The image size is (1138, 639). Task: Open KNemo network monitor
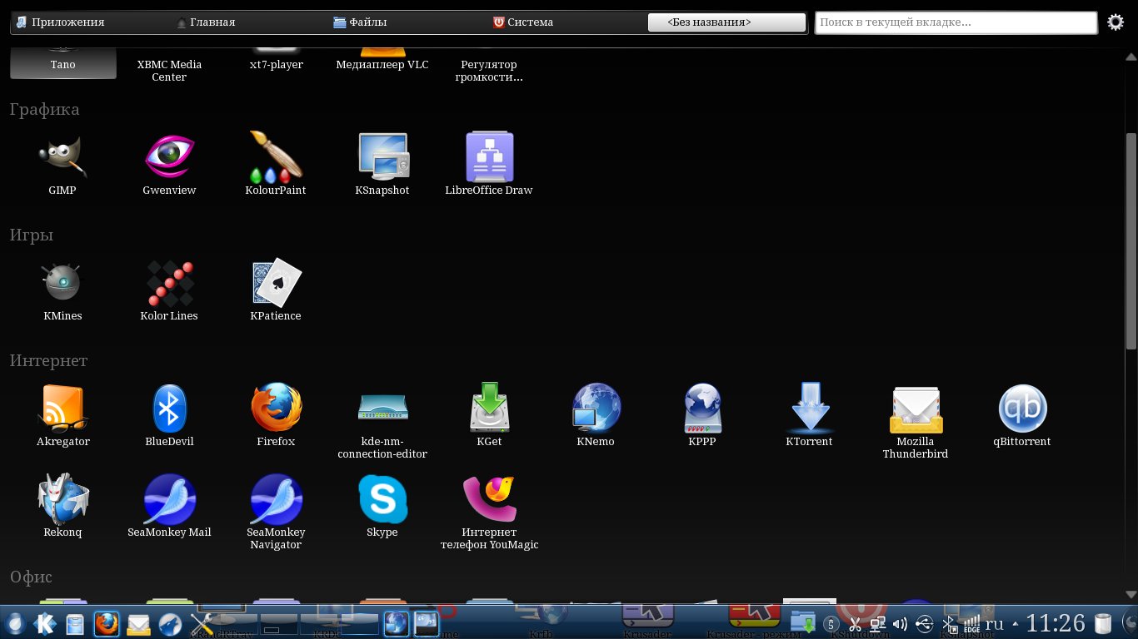tap(596, 416)
